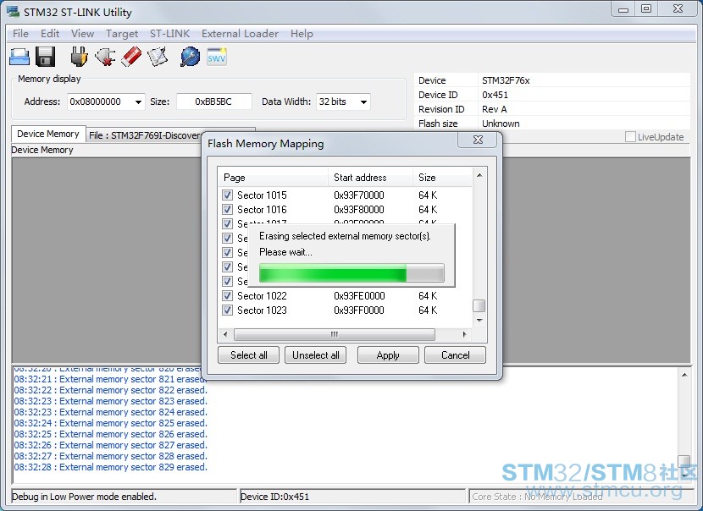Switch to STM32F769I-Discovery file tab
This screenshot has height=511, width=703.
tap(144, 135)
